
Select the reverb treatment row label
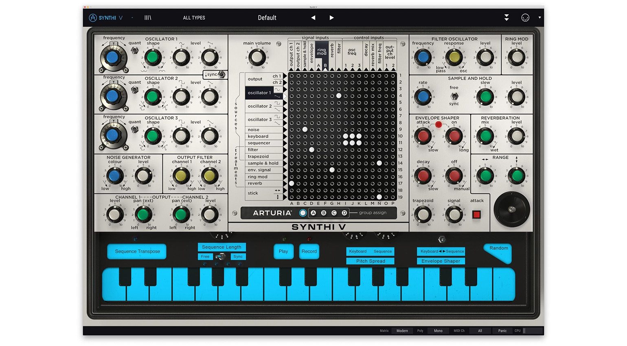(x=264, y=183)
